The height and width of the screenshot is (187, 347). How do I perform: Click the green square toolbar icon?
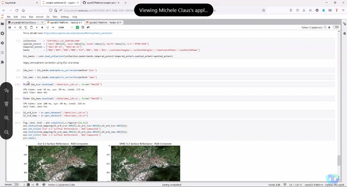point(78,27)
